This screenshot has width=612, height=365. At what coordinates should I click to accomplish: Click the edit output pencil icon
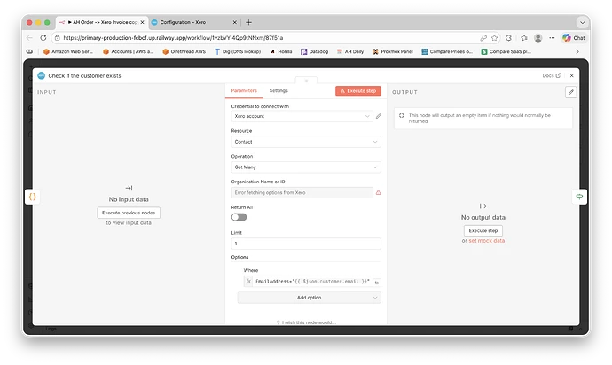point(571,91)
